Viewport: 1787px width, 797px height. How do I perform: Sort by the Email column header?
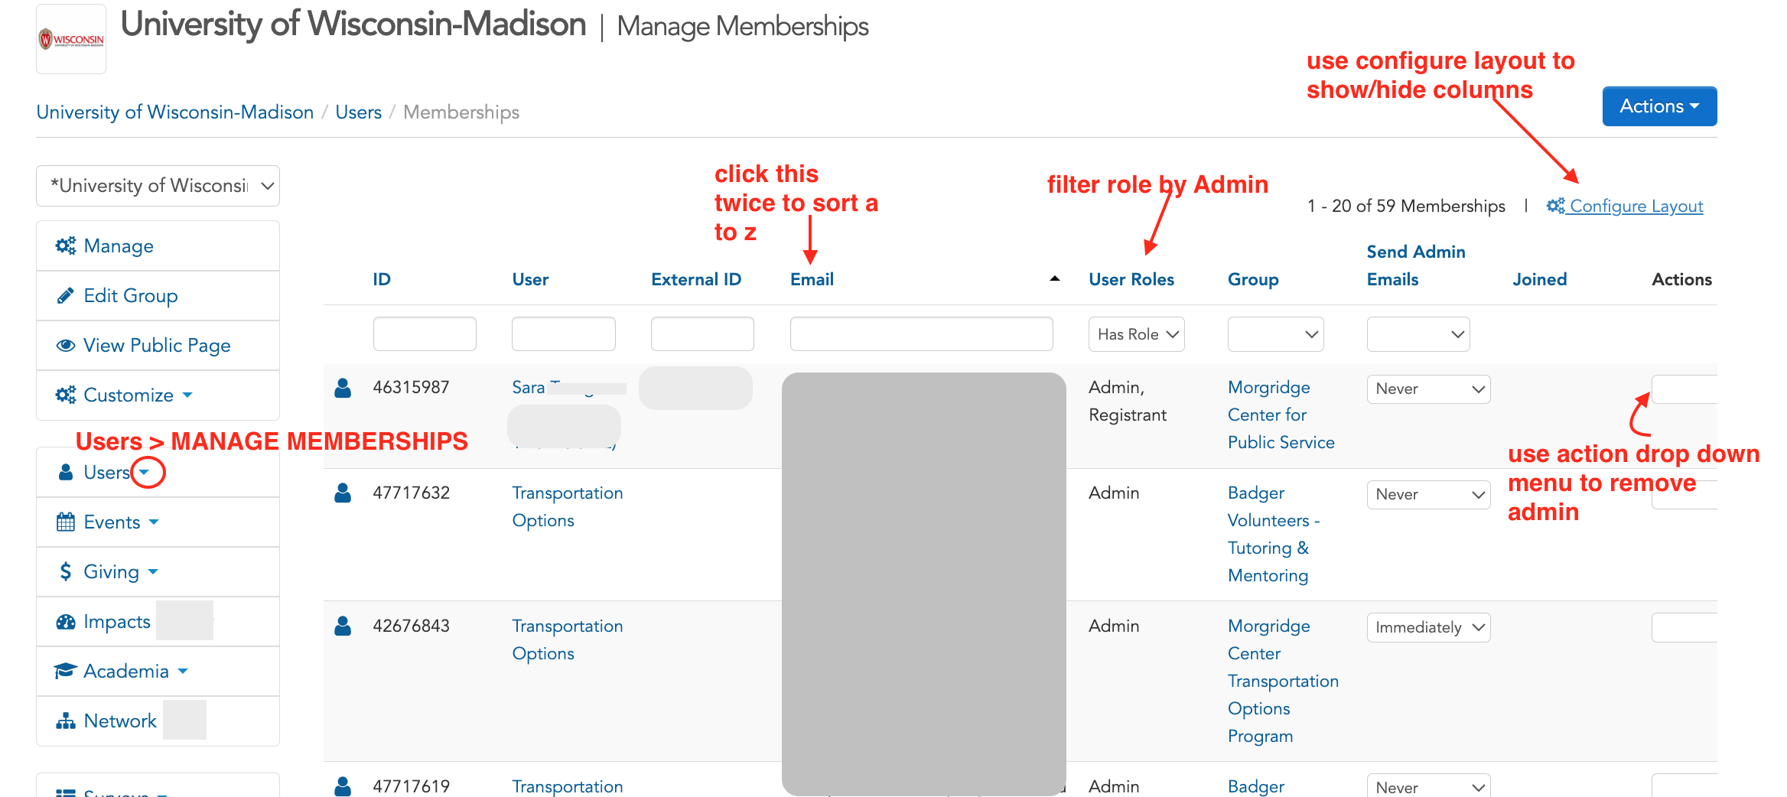pyautogui.click(x=812, y=279)
